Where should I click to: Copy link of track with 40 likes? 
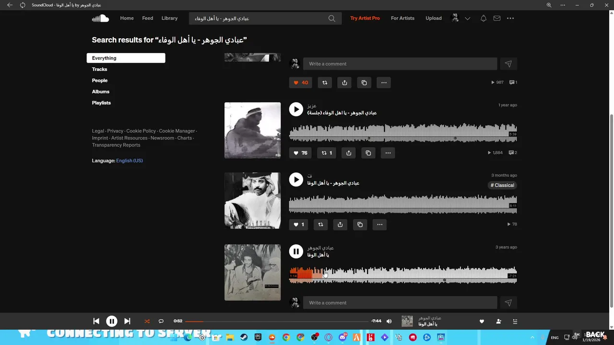click(x=364, y=82)
